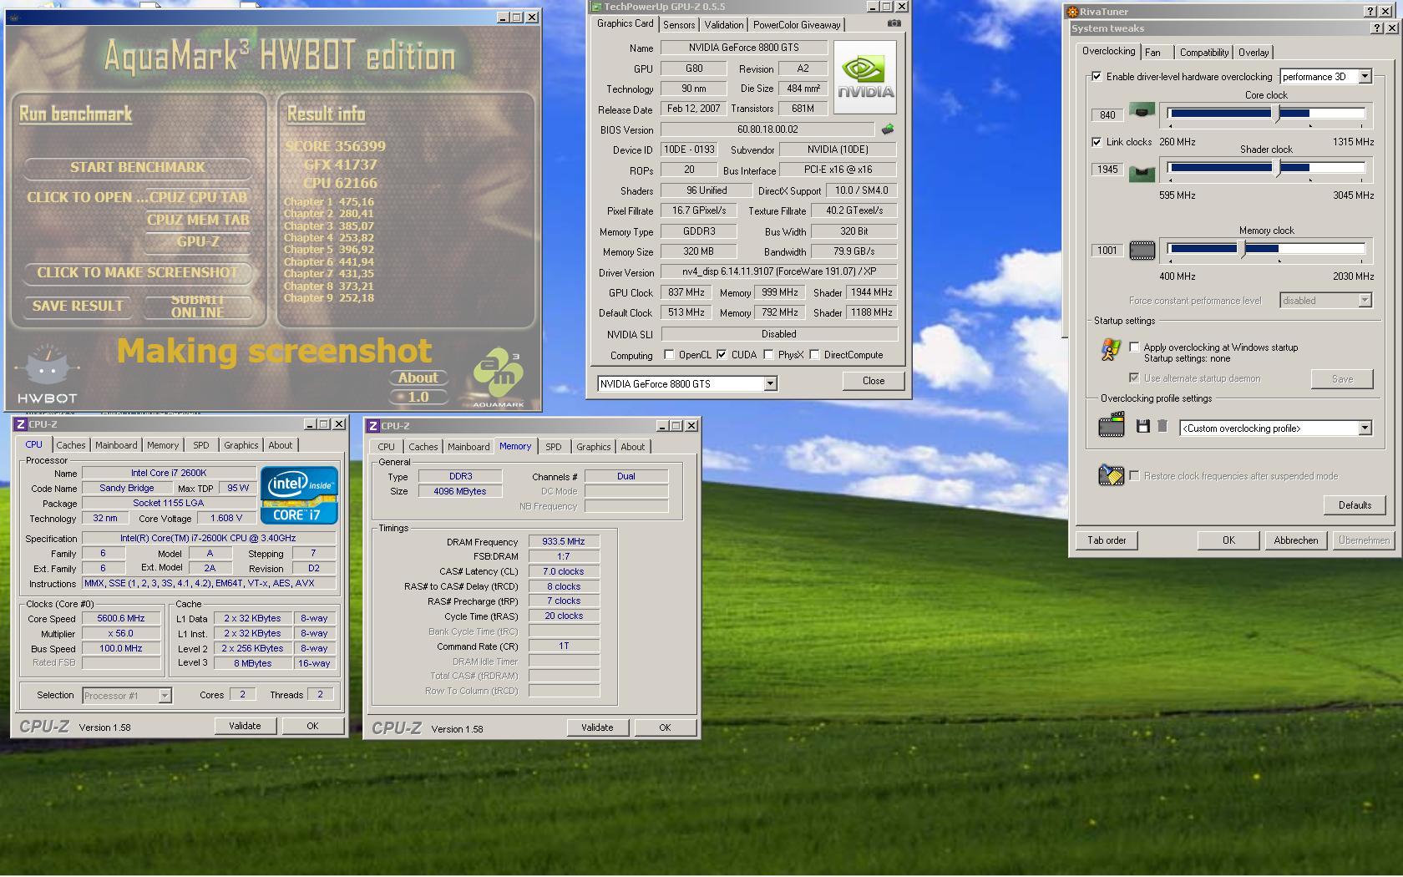Click core clock chip icon in RivaTuner
This screenshot has width=1403, height=877.
[1142, 110]
